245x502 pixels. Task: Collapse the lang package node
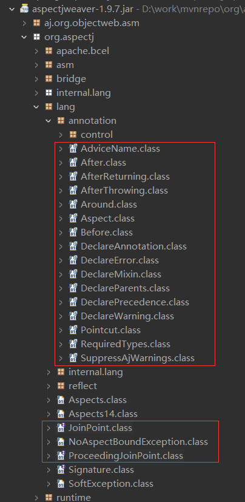click(x=36, y=107)
